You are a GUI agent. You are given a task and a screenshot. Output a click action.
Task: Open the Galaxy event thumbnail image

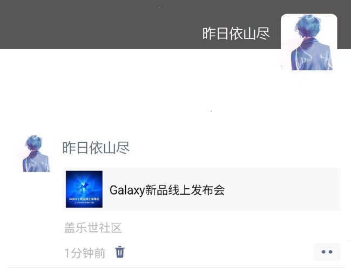click(84, 189)
